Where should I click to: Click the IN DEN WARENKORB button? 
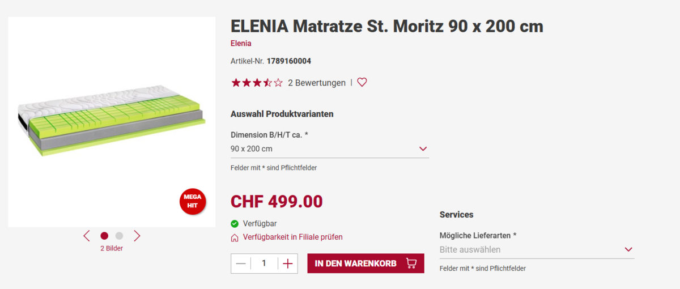point(365,263)
